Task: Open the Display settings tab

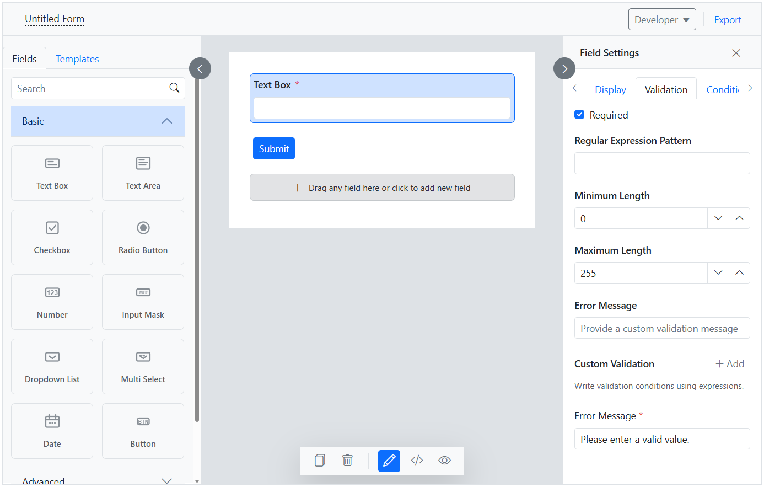Action: pyautogui.click(x=610, y=89)
